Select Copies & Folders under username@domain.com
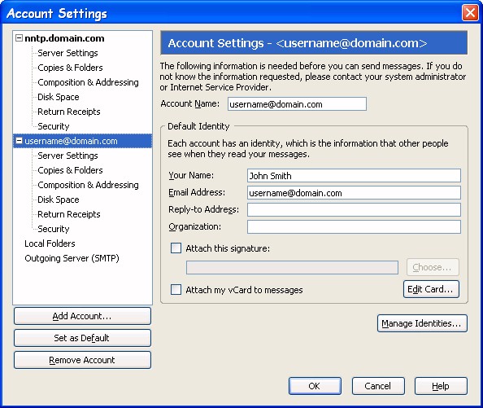Viewport: 483px width, 408px height. 70,170
